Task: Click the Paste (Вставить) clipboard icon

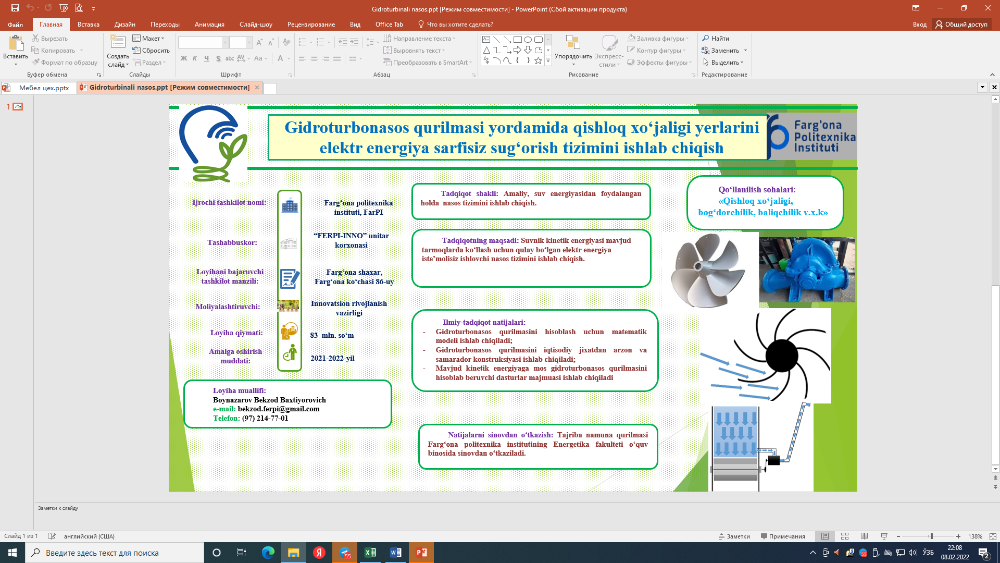Action: [x=16, y=44]
